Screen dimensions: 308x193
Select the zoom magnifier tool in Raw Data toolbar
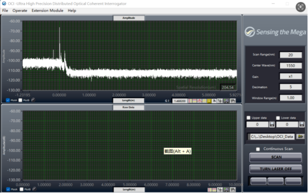pyautogui.click(x=226, y=190)
